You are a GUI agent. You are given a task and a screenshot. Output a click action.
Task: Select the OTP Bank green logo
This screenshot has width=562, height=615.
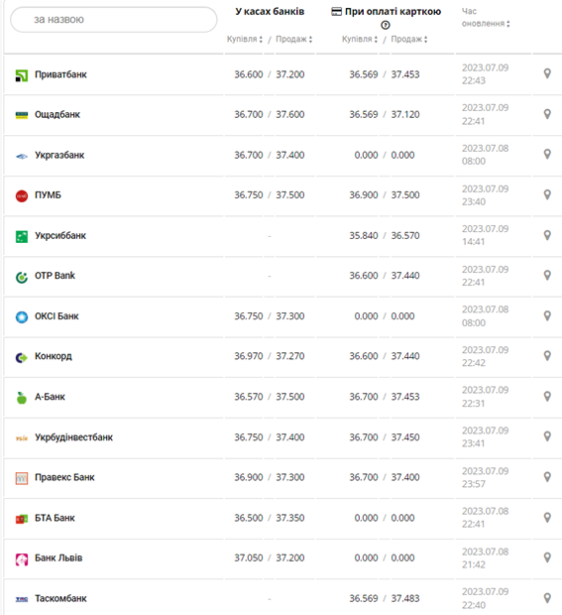[22, 277]
